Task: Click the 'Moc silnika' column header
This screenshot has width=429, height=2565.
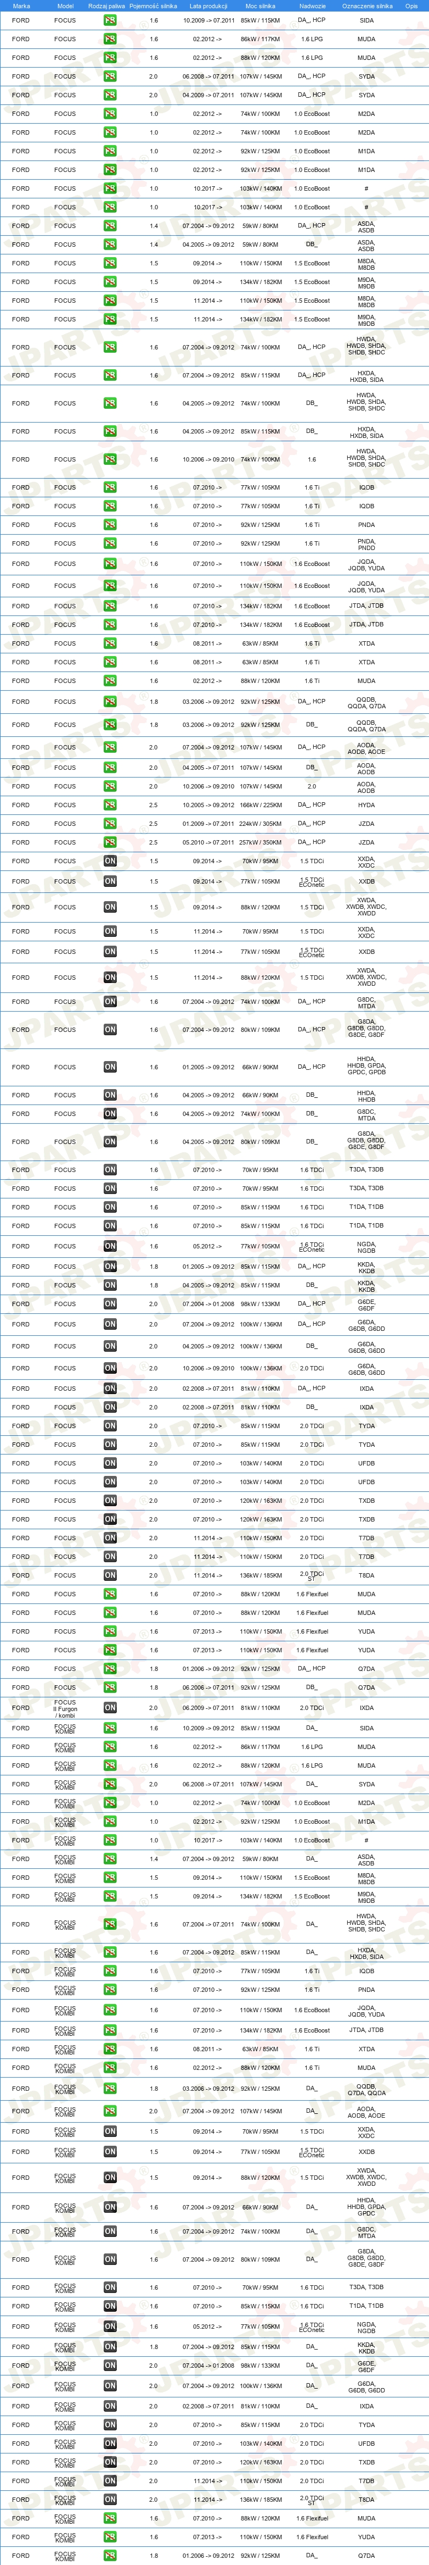Action: [x=260, y=6]
